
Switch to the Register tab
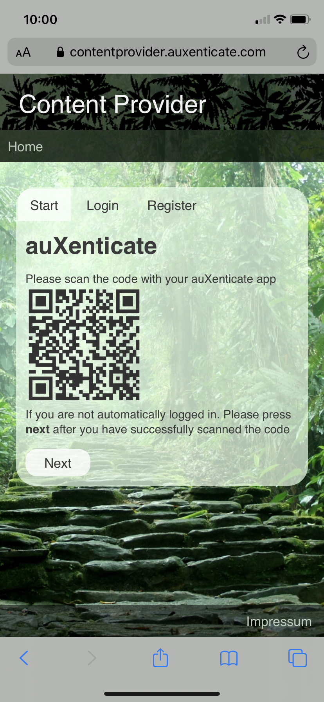click(172, 205)
